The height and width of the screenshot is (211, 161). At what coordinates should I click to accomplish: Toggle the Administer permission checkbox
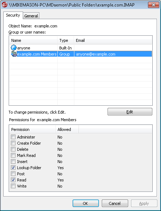click(x=13, y=137)
